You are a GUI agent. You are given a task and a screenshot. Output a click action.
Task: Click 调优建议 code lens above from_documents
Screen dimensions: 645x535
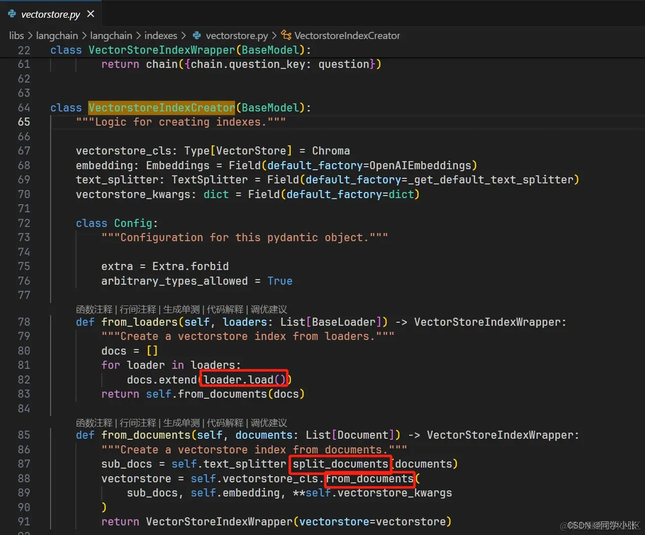269,423
